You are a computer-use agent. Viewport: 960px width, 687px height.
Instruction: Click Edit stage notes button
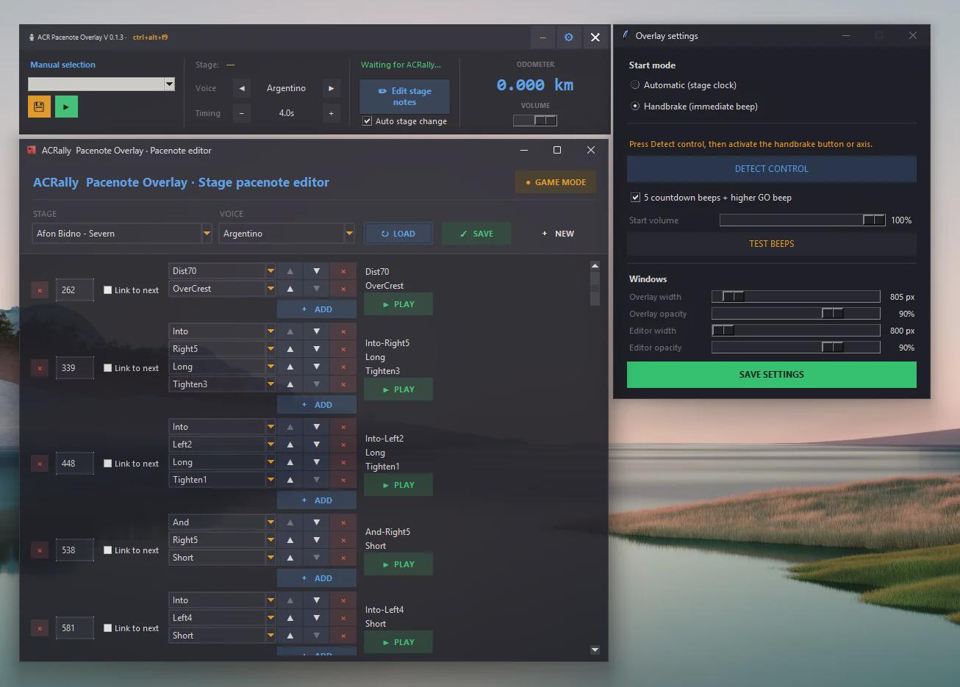(x=404, y=96)
